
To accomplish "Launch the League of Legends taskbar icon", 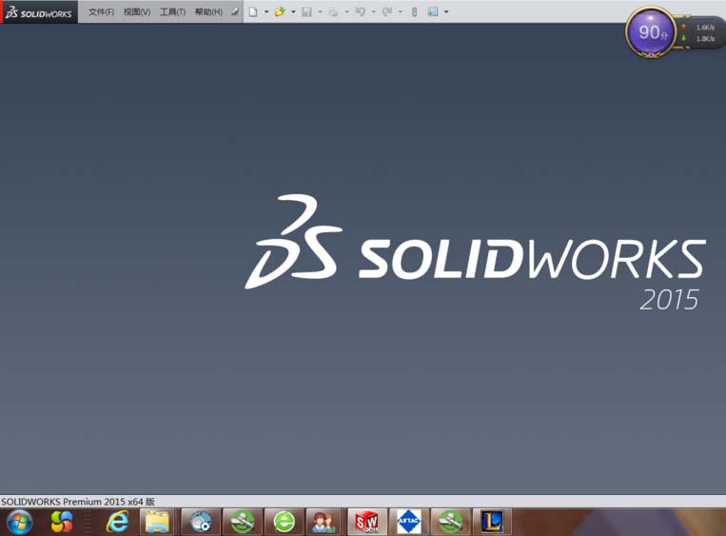I will [x=492, y=522].
